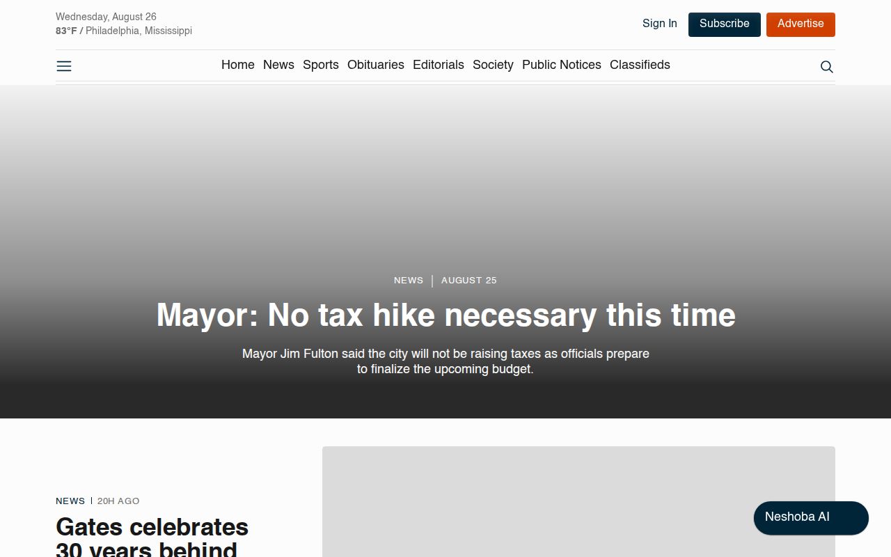This screenshot has width=891, height=557.
Task: Click the Mayor Jim Fulton summary text
Action: (445, 361)
